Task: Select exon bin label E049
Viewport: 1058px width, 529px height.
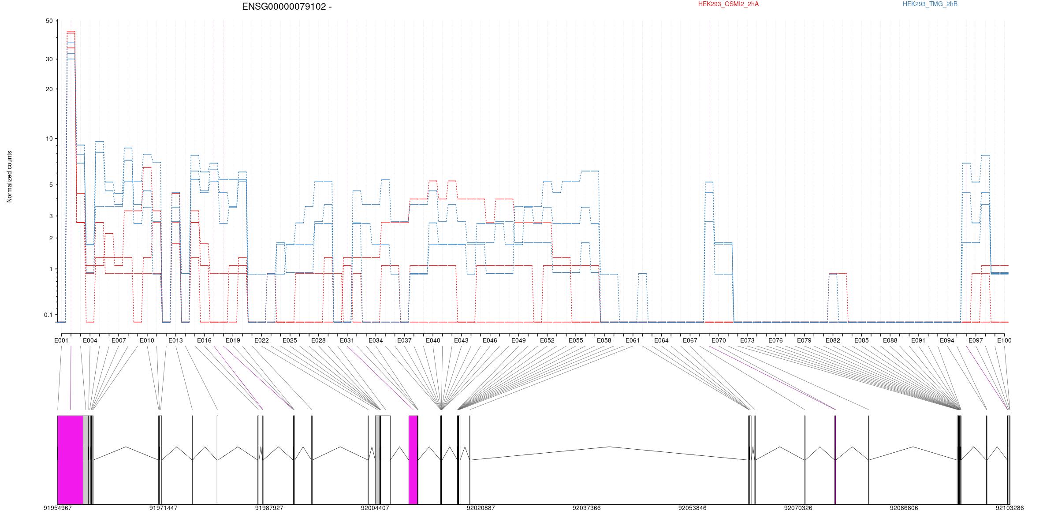Action: (x=518, y=340)
